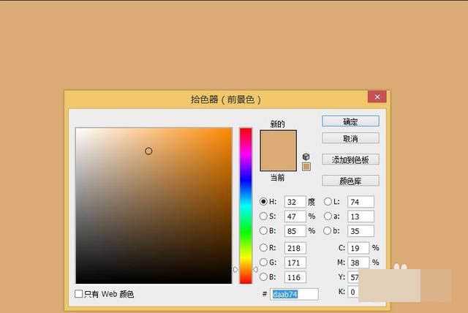Select the R red radio button
468x313 pixels.
click(x=264, y=248)
